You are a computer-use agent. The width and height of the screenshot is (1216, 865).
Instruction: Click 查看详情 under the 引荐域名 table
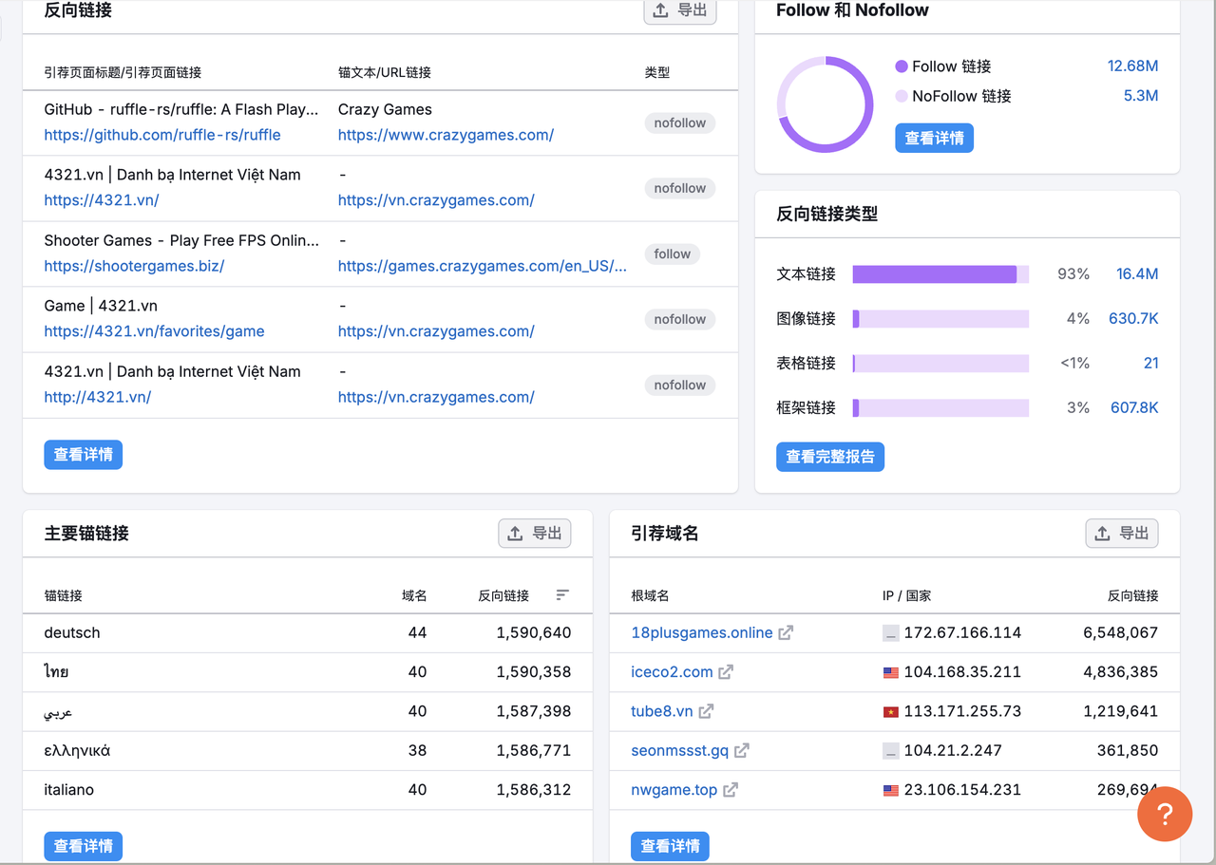(670, 846)
